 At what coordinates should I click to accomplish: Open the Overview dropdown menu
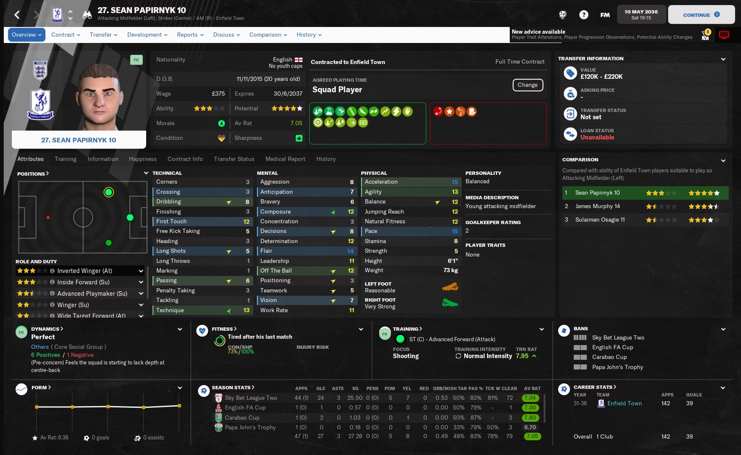click(27, 35)
